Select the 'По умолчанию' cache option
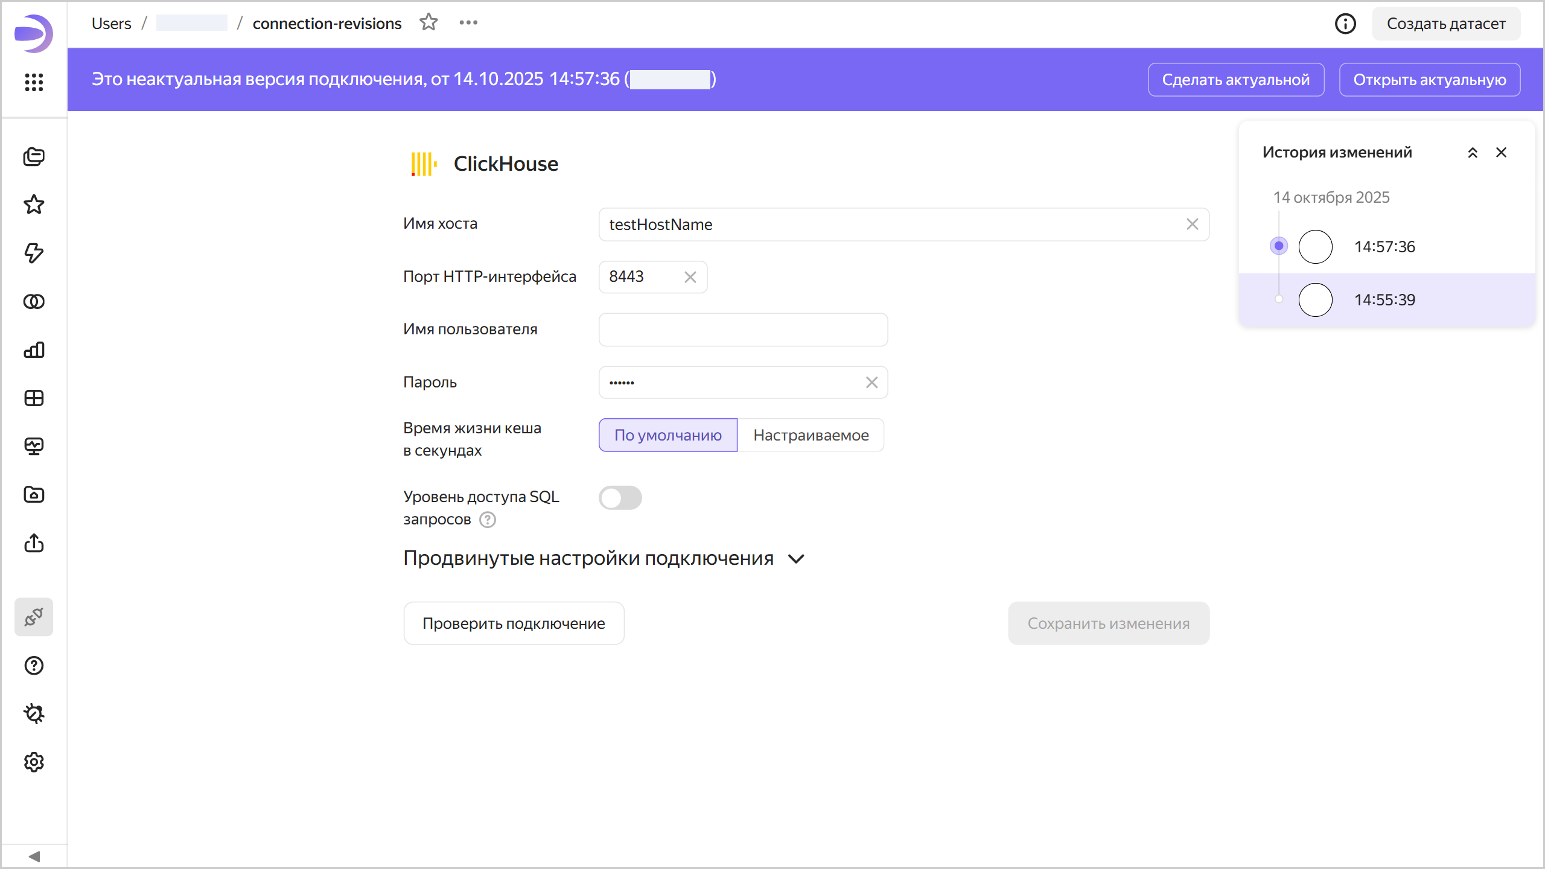1545x869 pixels. pos(668,435)
